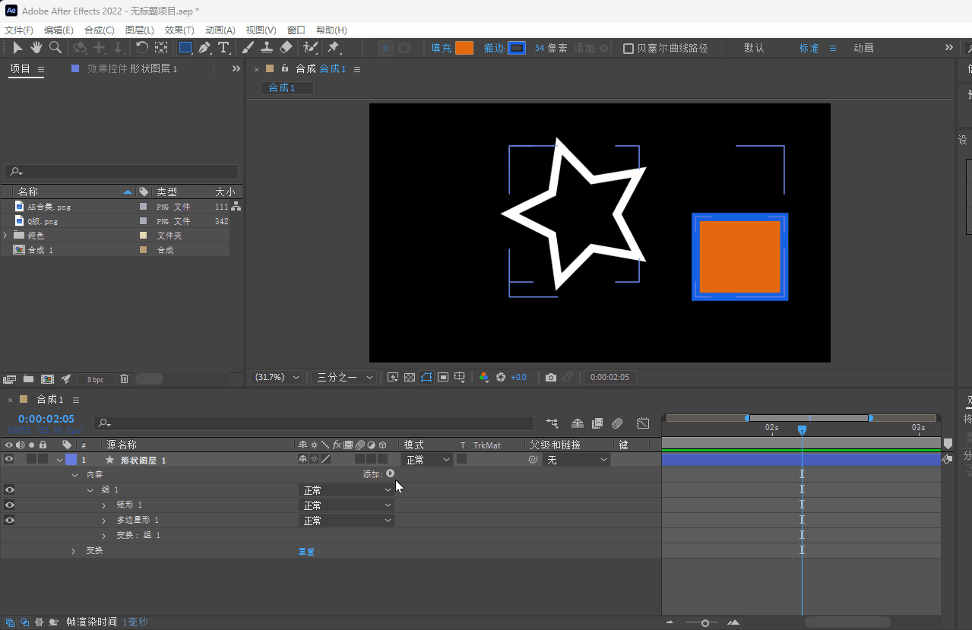This screenshot has width=972, height=630.
Task: Open the 效果(T) menu
Action: point(179,30)
